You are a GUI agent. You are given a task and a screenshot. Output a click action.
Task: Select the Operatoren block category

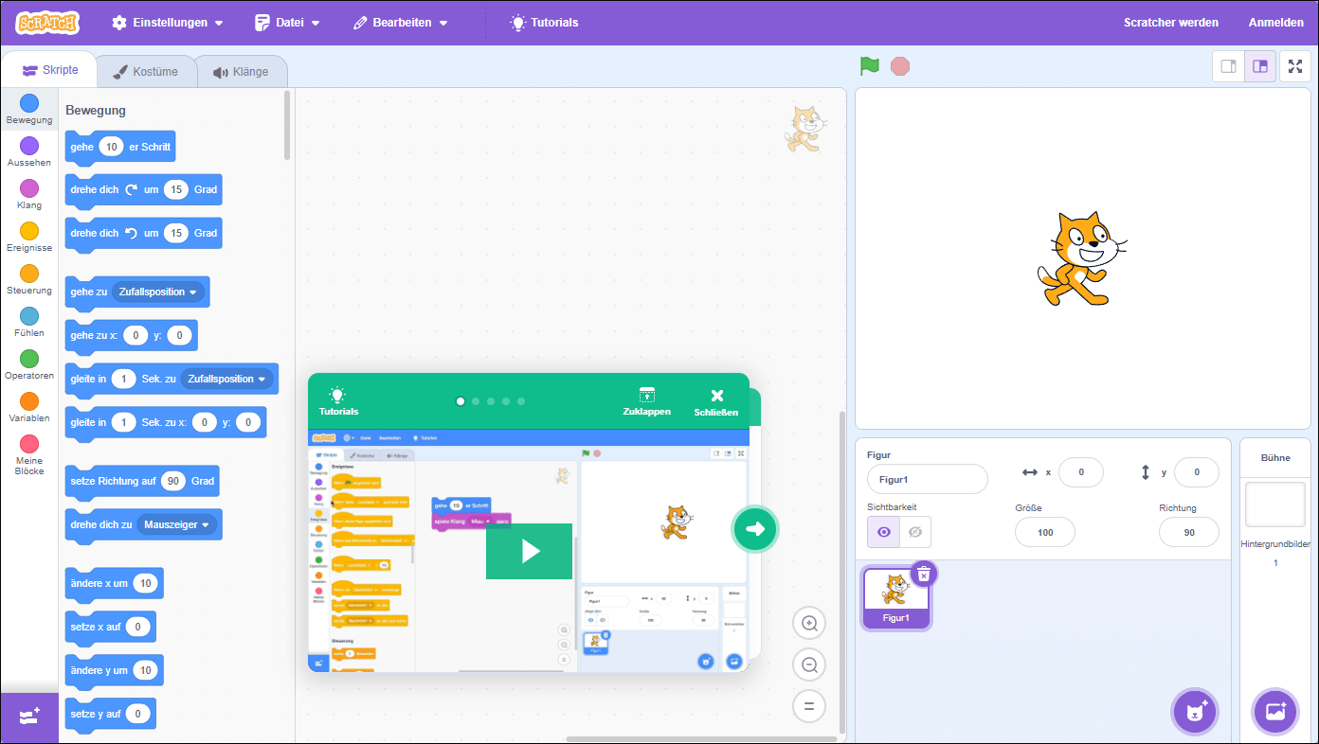click(x=29, y=365)
